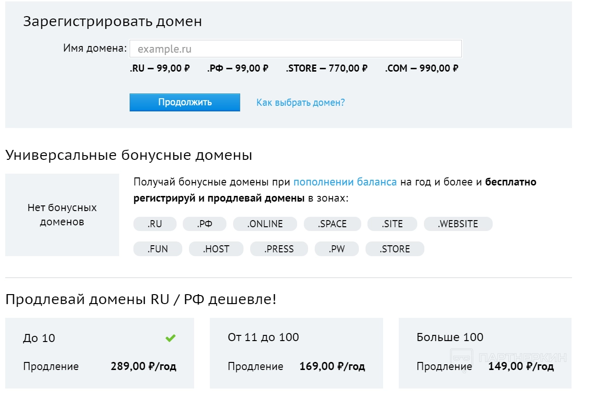Pick the .SPACE zone tag
The width and height of the screenshot is (591, 398).
point(332,224)
